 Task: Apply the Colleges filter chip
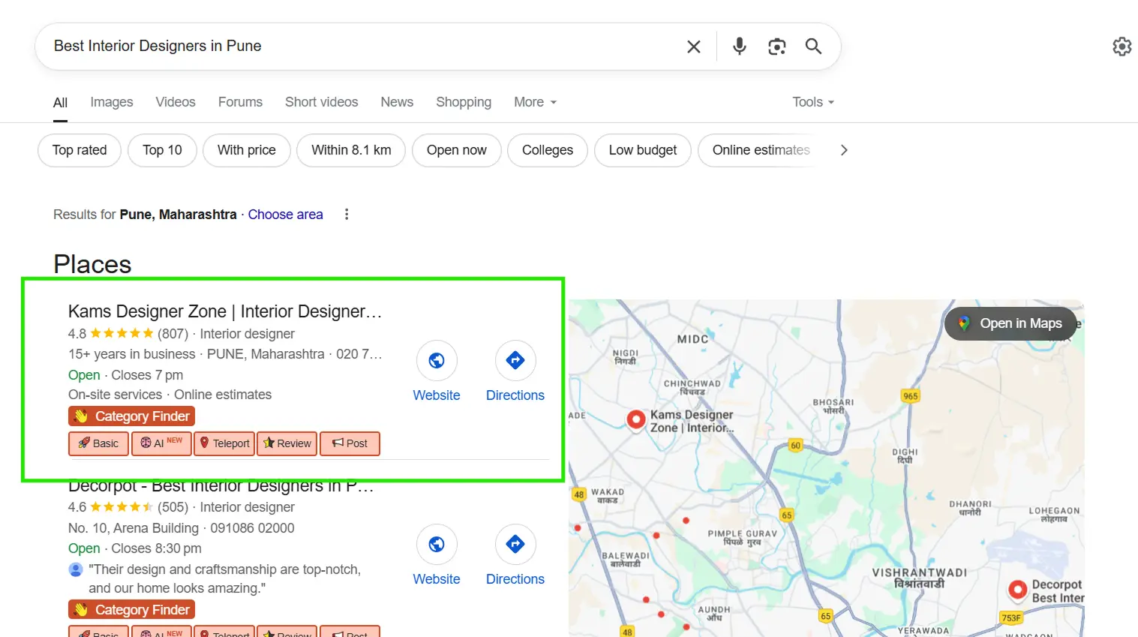[x=548, y=150]
